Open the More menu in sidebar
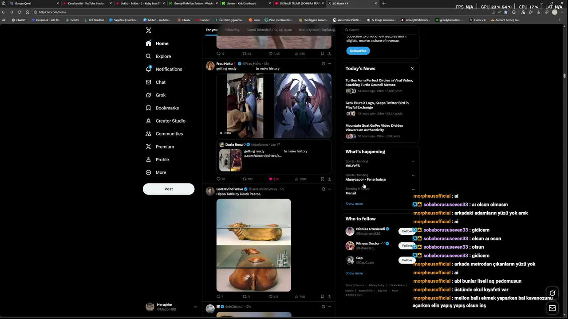Image resolution: width=568 pixels, height=319 pixels. (x=156, y=172)
